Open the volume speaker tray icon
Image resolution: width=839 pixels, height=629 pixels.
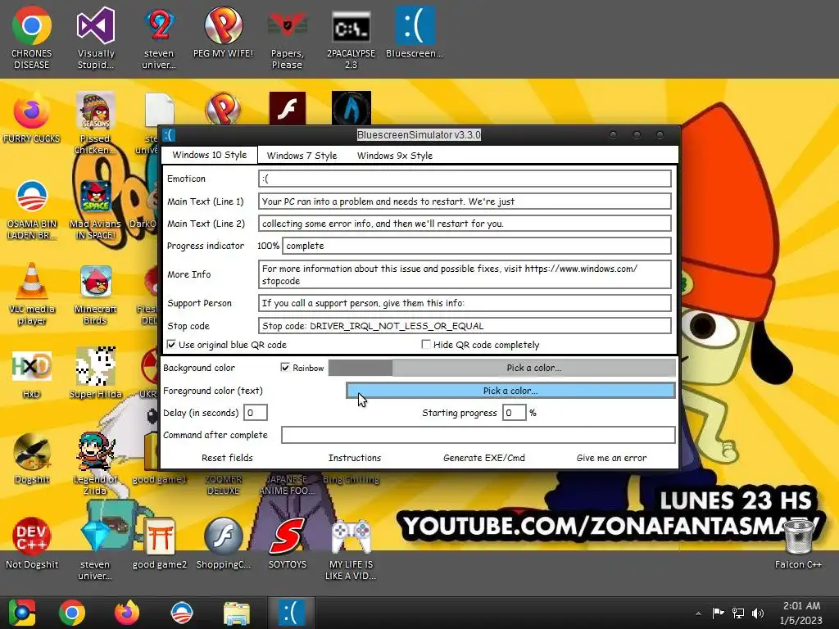coord(758,613)
